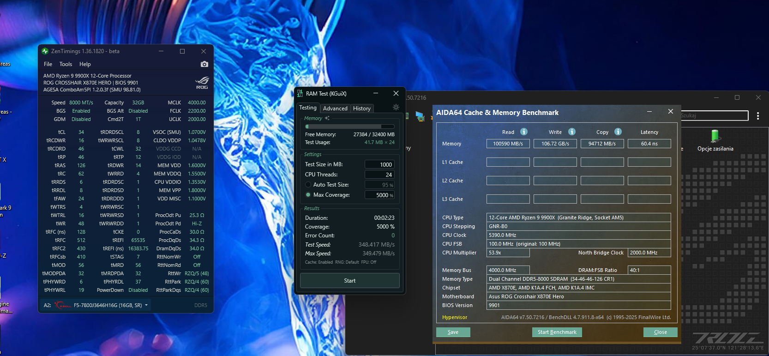Open the three-dot menu beside the search box
The image size is (769, 356).
757,116
